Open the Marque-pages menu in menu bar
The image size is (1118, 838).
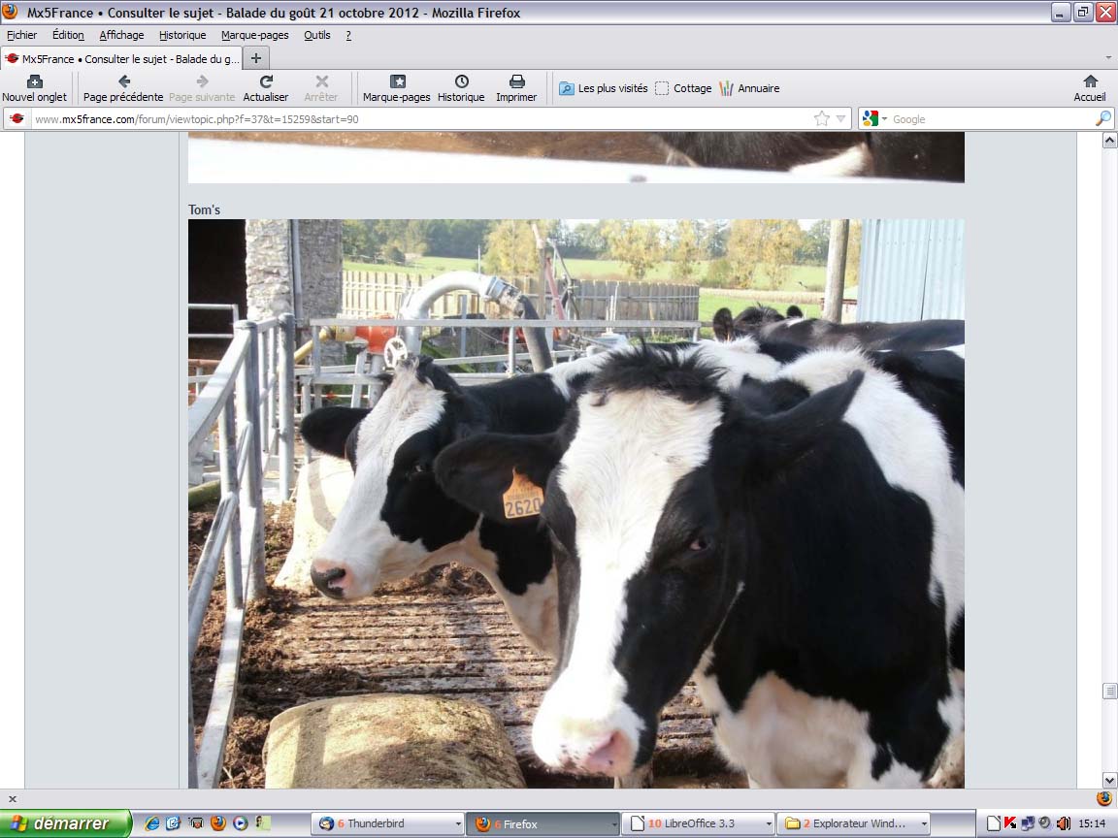[254, 35]
